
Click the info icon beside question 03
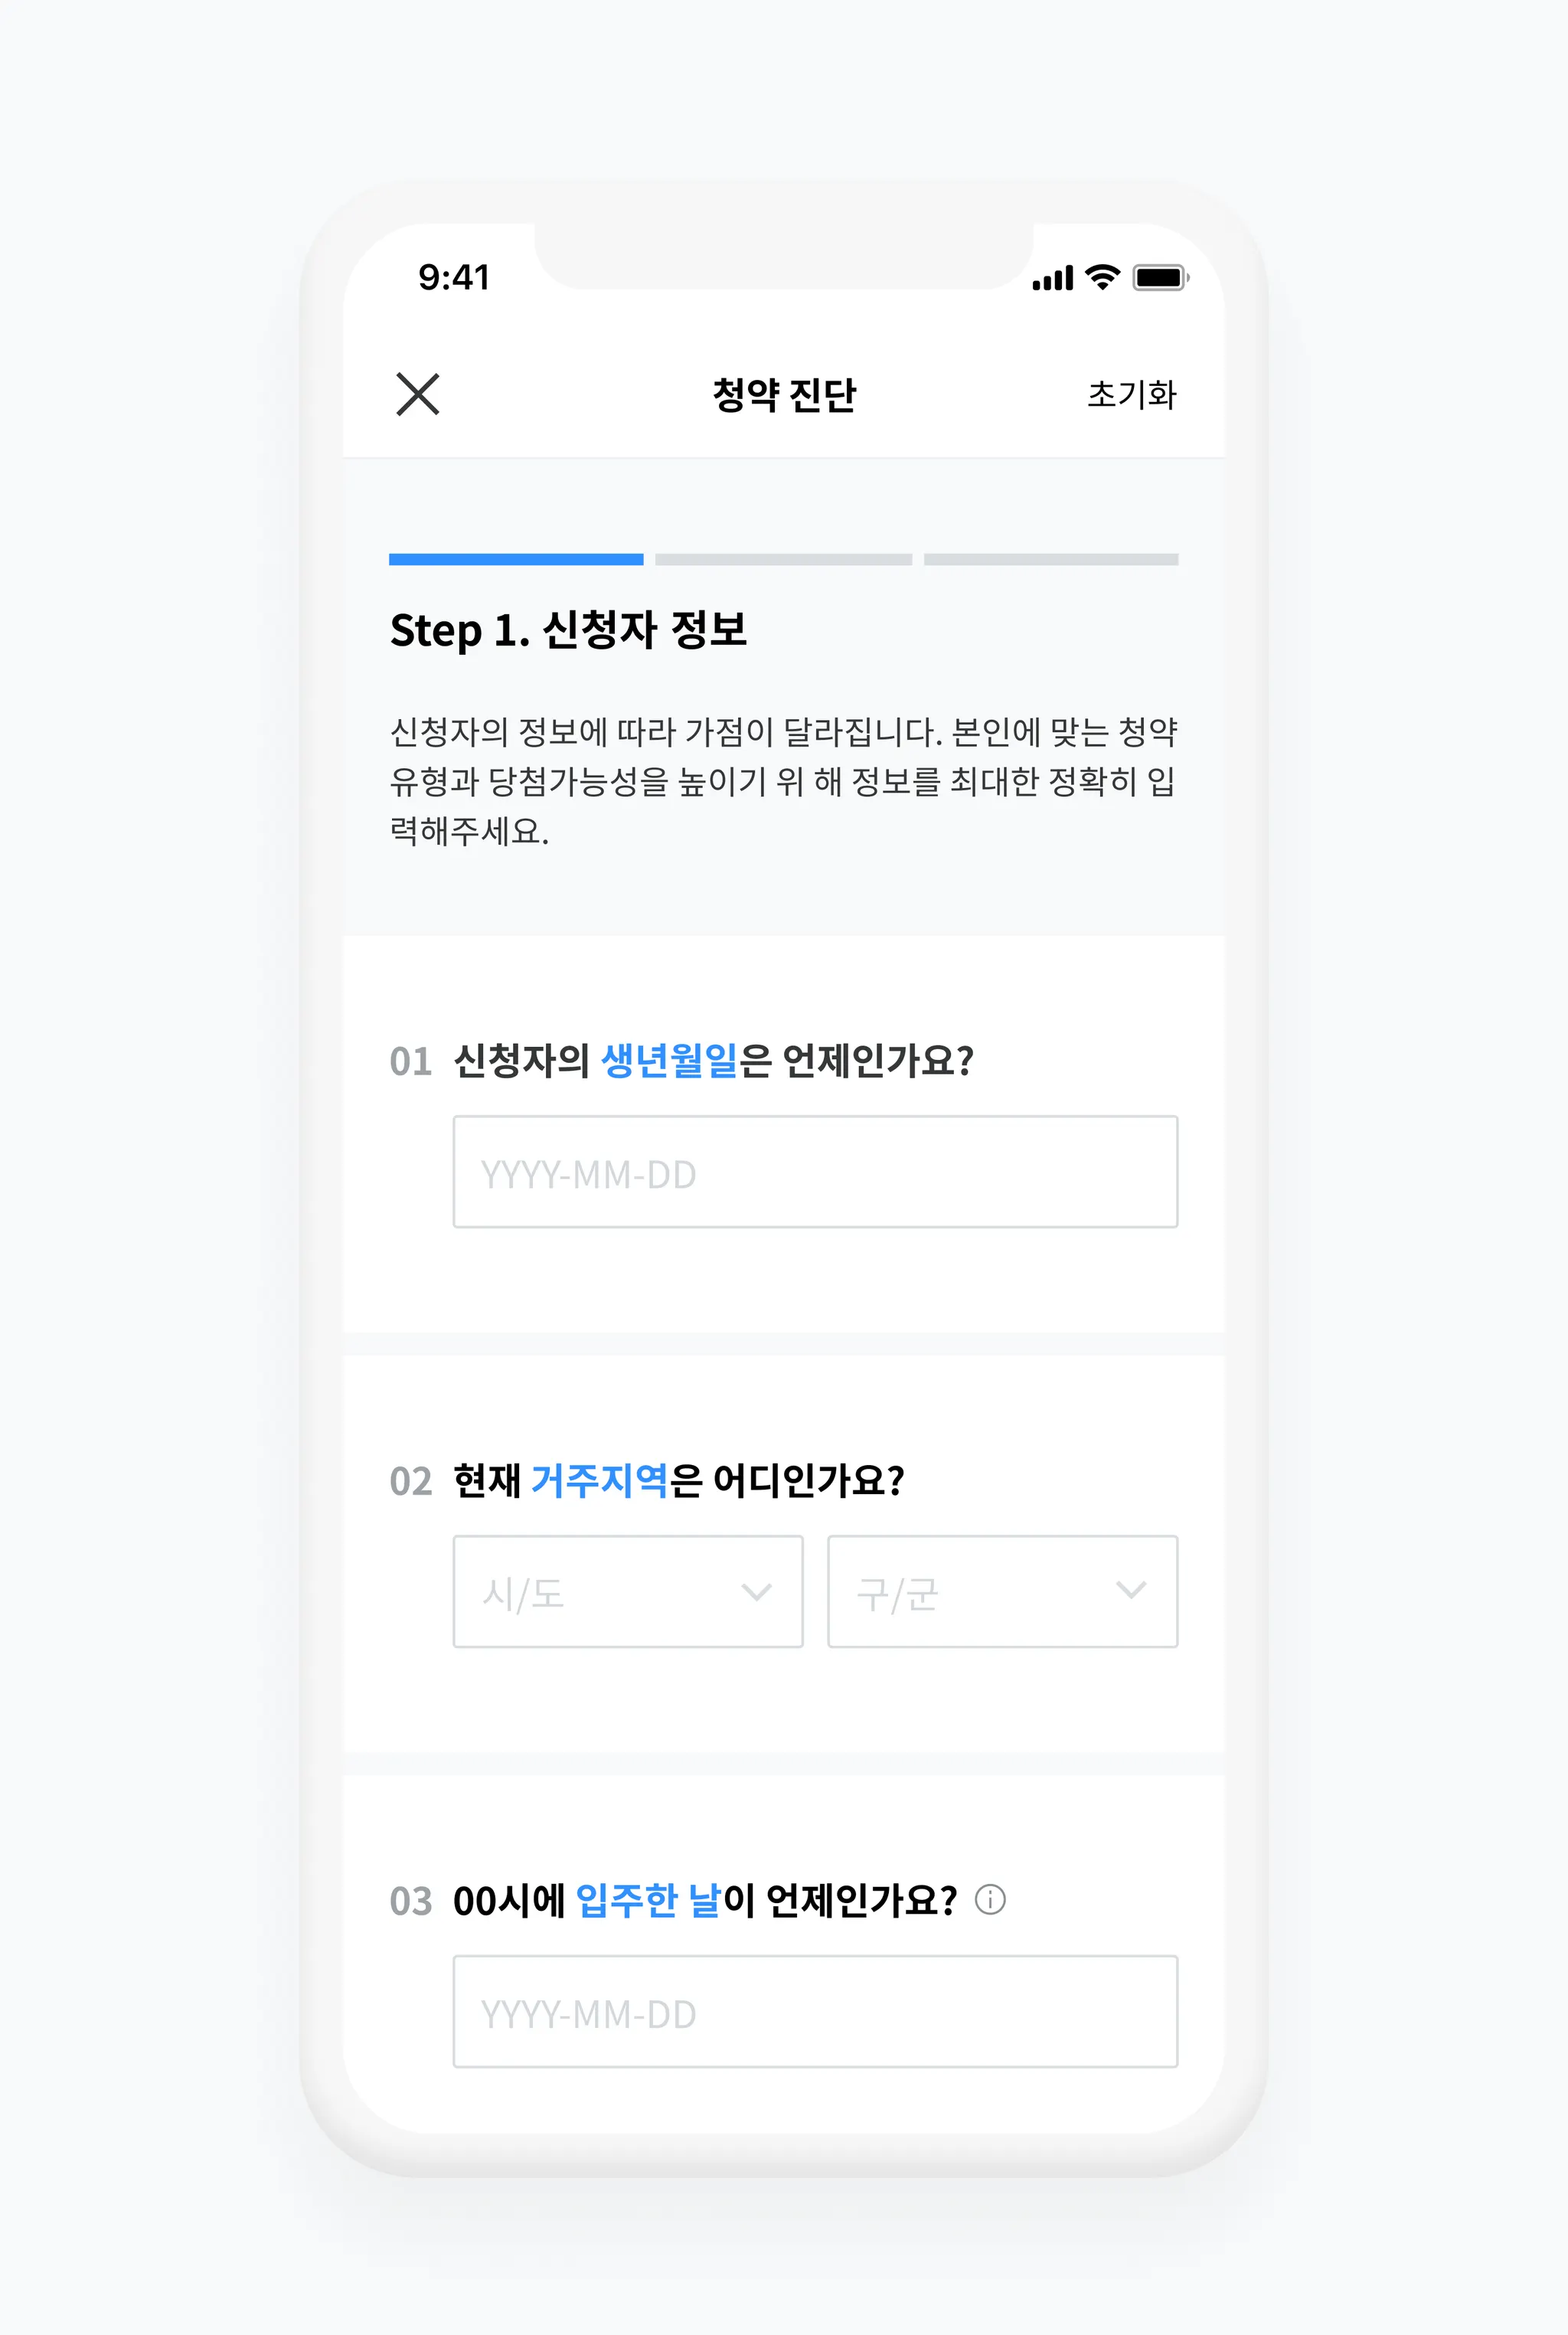tap(989, 1899)
